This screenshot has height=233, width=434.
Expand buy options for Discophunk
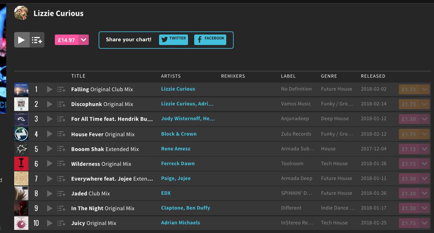click(x=425, y=104)
